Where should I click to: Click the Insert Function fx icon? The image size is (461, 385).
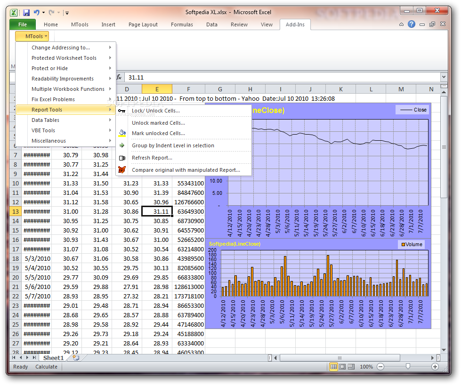[119, 77]
